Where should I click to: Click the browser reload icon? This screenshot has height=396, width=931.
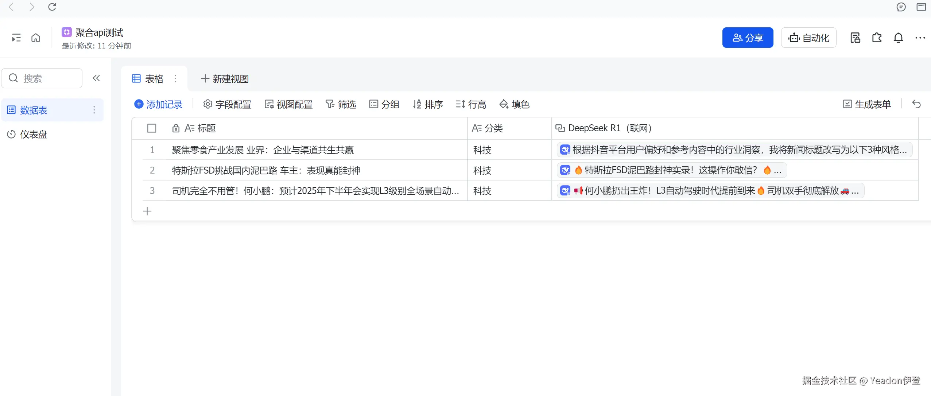[52, 7]
